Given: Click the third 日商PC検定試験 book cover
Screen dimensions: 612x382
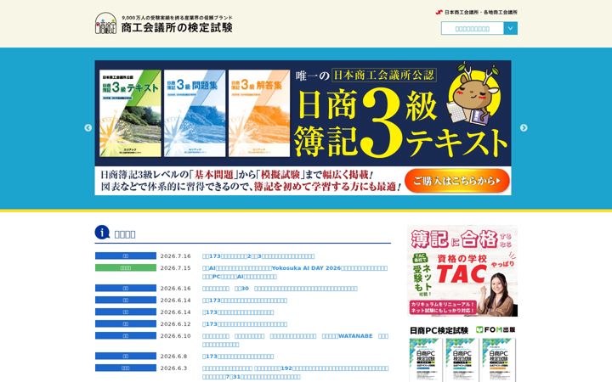Looking at the screenshot, I should (499, 360).
